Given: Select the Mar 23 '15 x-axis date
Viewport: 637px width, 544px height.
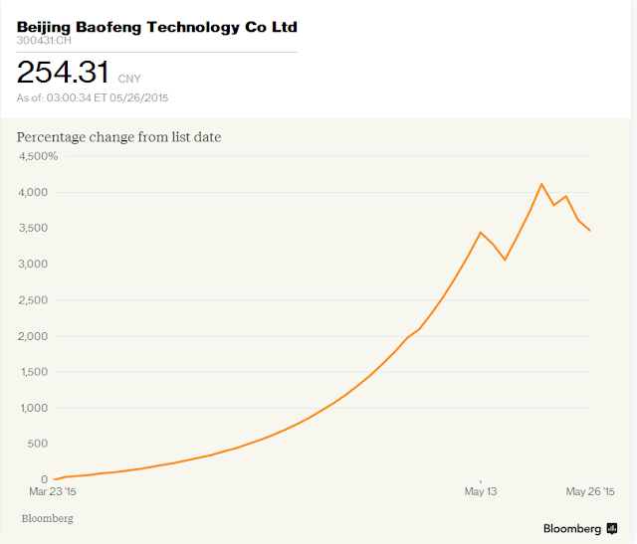Looking at the screenshot, I should (x=53, y=491).
